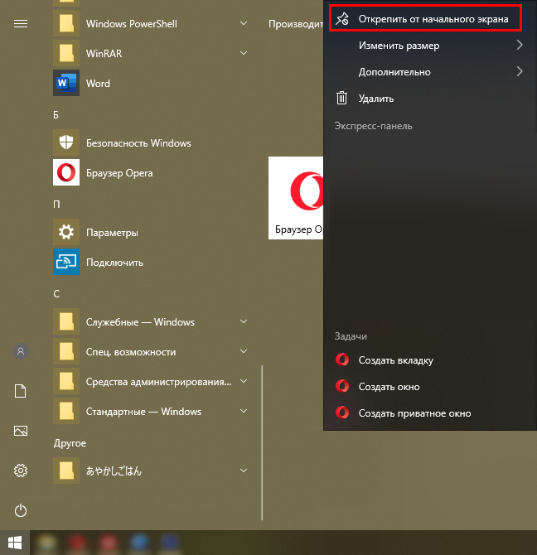Choose Создать приватное окно task
This screenshot has height=555, width=537.
click(430, 413)
